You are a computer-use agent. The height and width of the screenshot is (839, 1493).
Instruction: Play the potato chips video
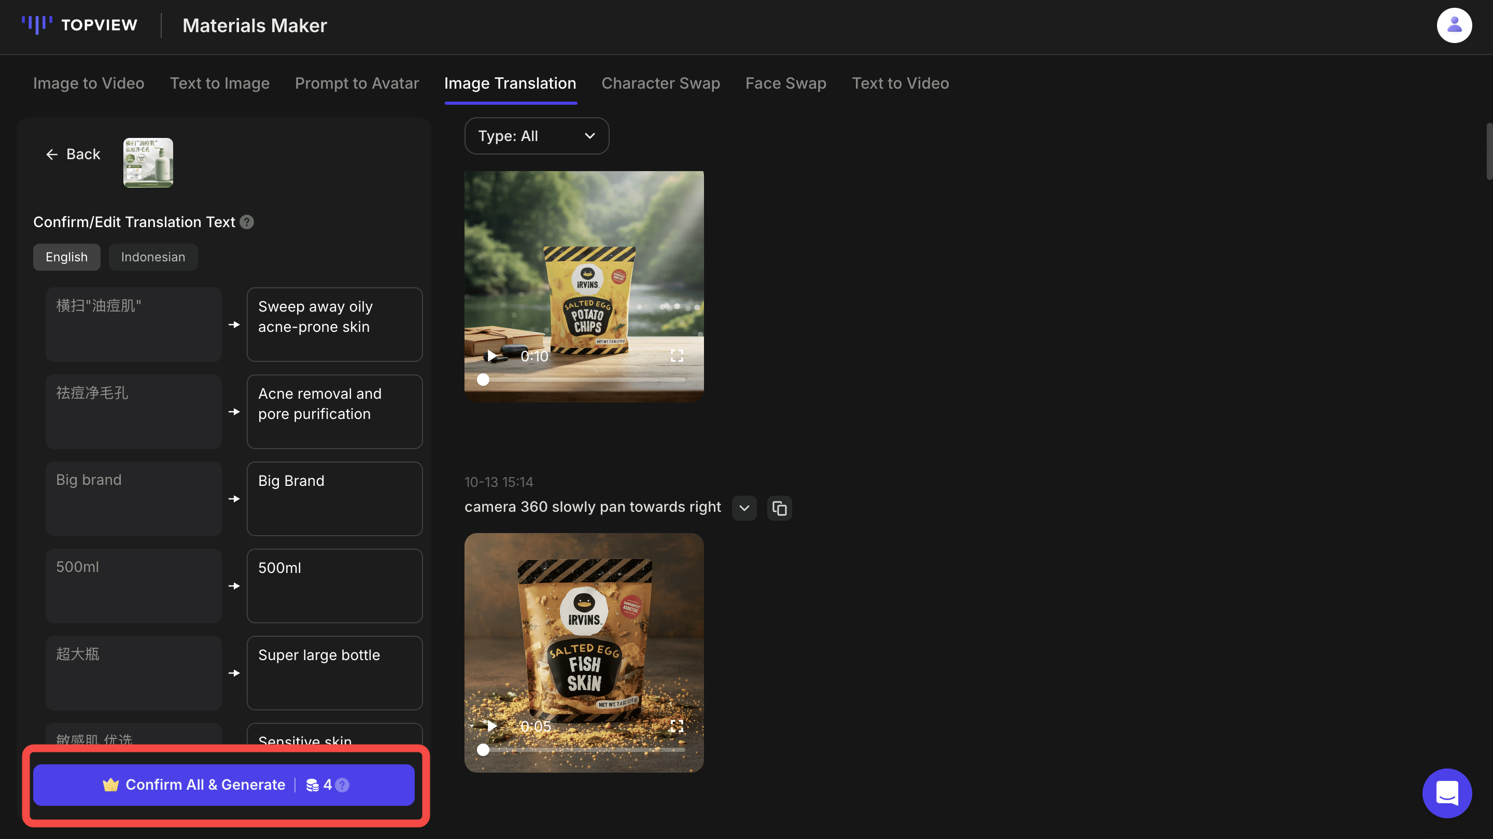[491, 355]
